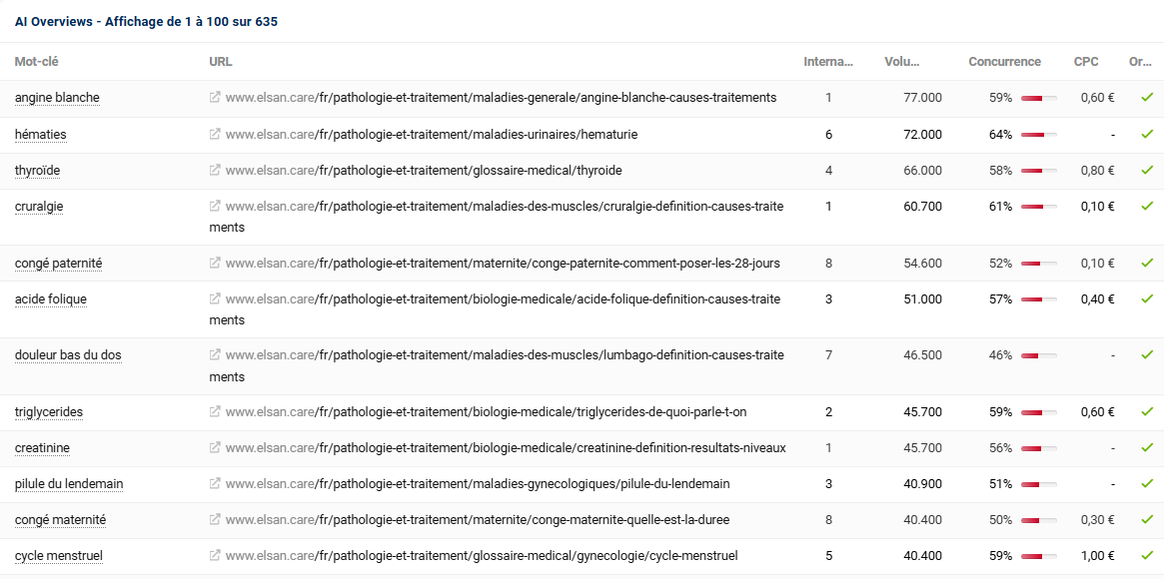Click volume value 60.700
This screenshot has width=1164, height=579.
click(x=923, y=206)
